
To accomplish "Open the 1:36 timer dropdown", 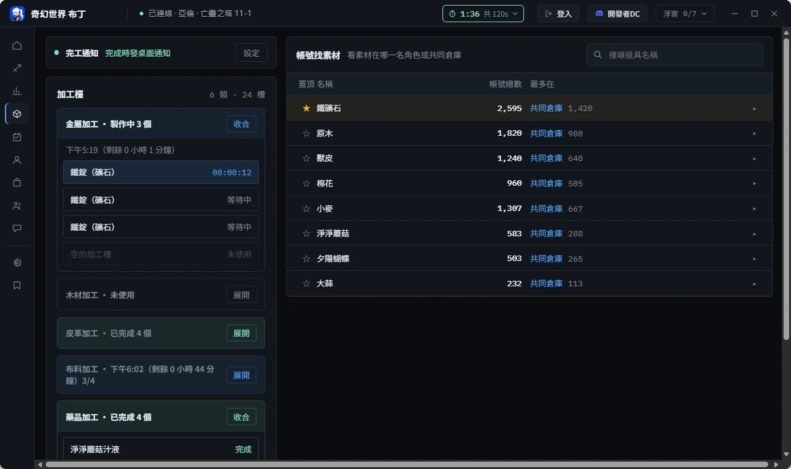I will (483, 14).
